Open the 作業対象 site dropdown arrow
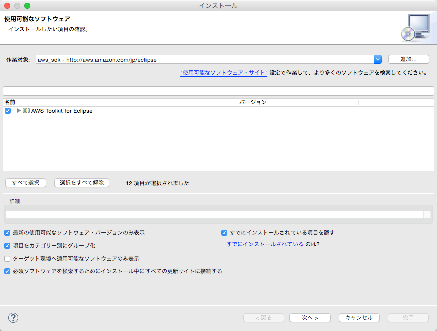 click(378, 59)
